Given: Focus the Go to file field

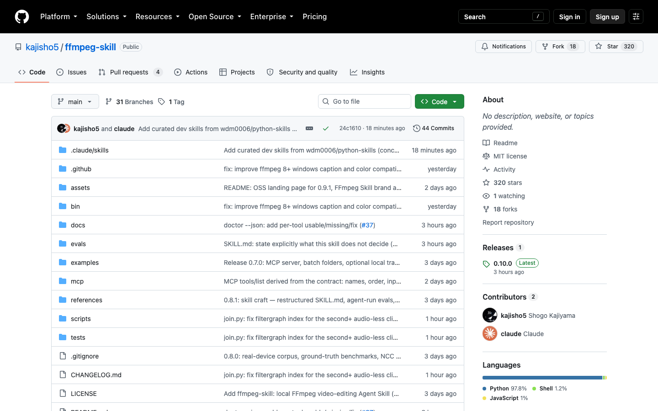Looking at the screenshot, I should click(x=365, y=101).
